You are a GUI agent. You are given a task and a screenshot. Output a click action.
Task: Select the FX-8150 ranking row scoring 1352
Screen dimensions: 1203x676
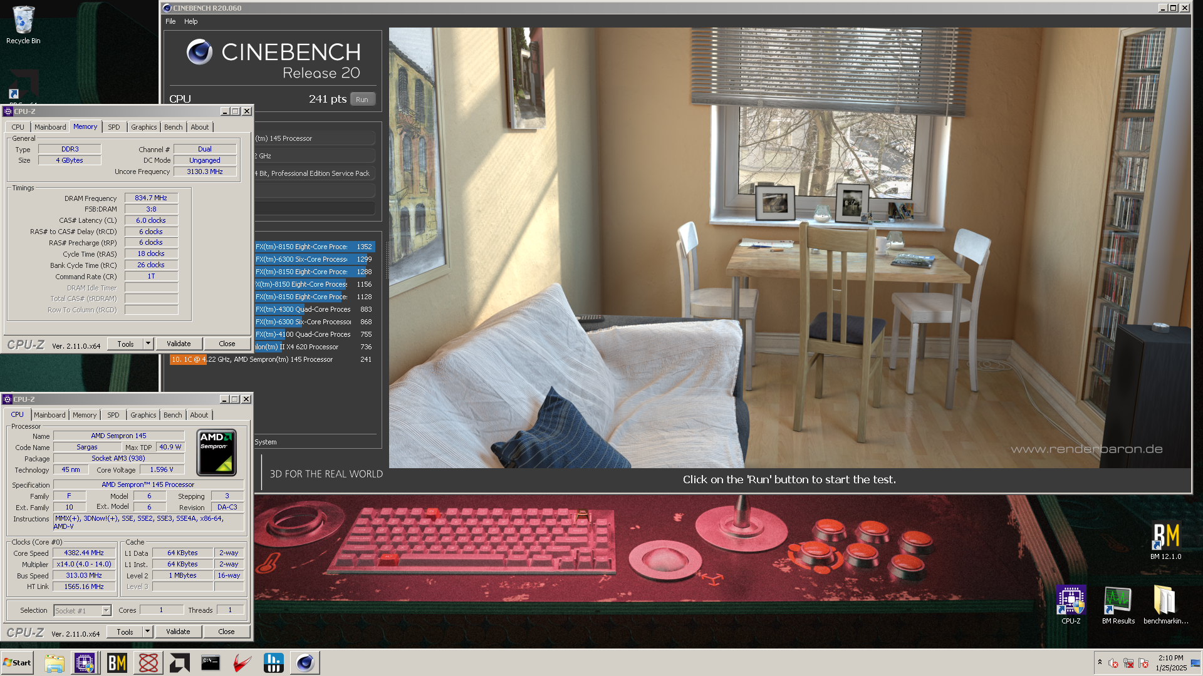click(x=315, y=247)
